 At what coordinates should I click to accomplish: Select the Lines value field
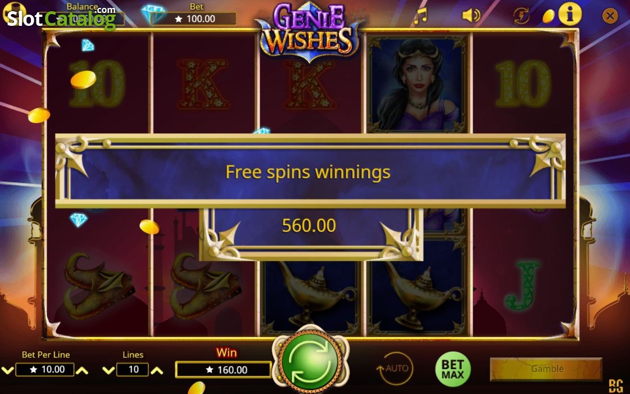click(133, 369)
